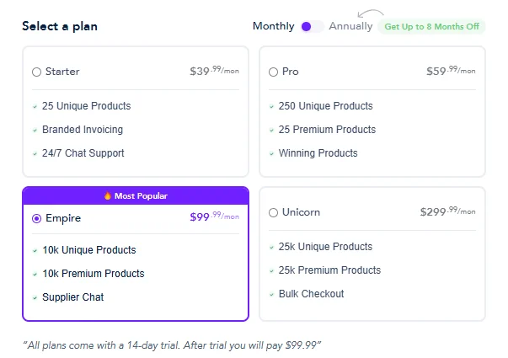Click the fire icon in Most Popular banner
Screen dimensions: 508x358
tap(108, 195)
